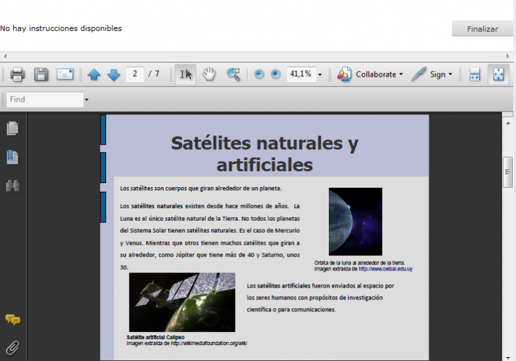Click the title "Satélites naturales y artificiales"
Screen dimensions: 516x361
[265, 154]
